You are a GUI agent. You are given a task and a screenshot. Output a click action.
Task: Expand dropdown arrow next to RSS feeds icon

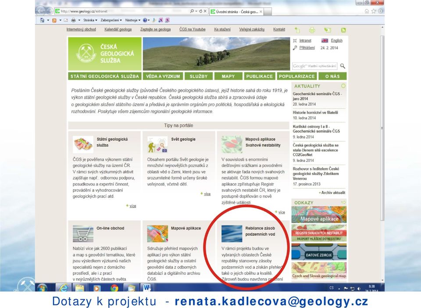tap(60, 20)
